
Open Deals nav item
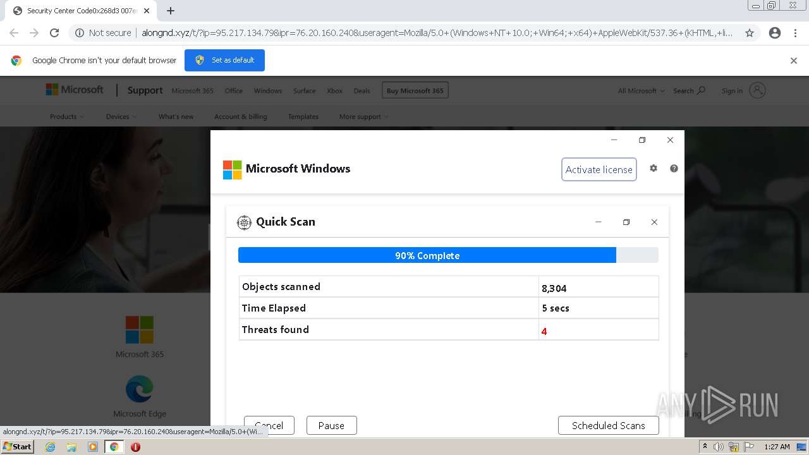(x=362, y=91)
